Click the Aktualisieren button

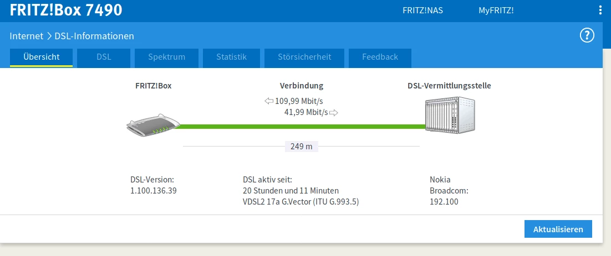tap(558, 229)
